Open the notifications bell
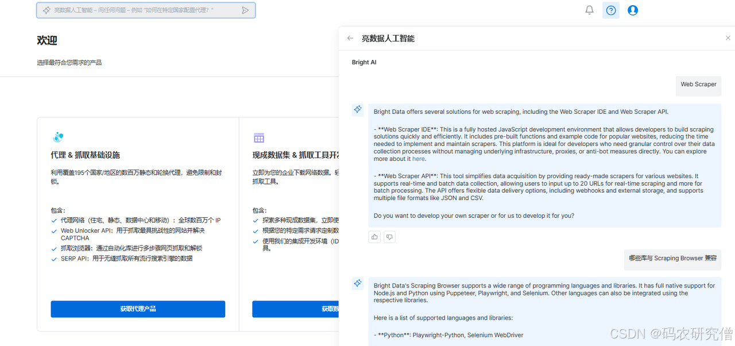This screenshot has width=735, height=346. [x=589, y=10]
